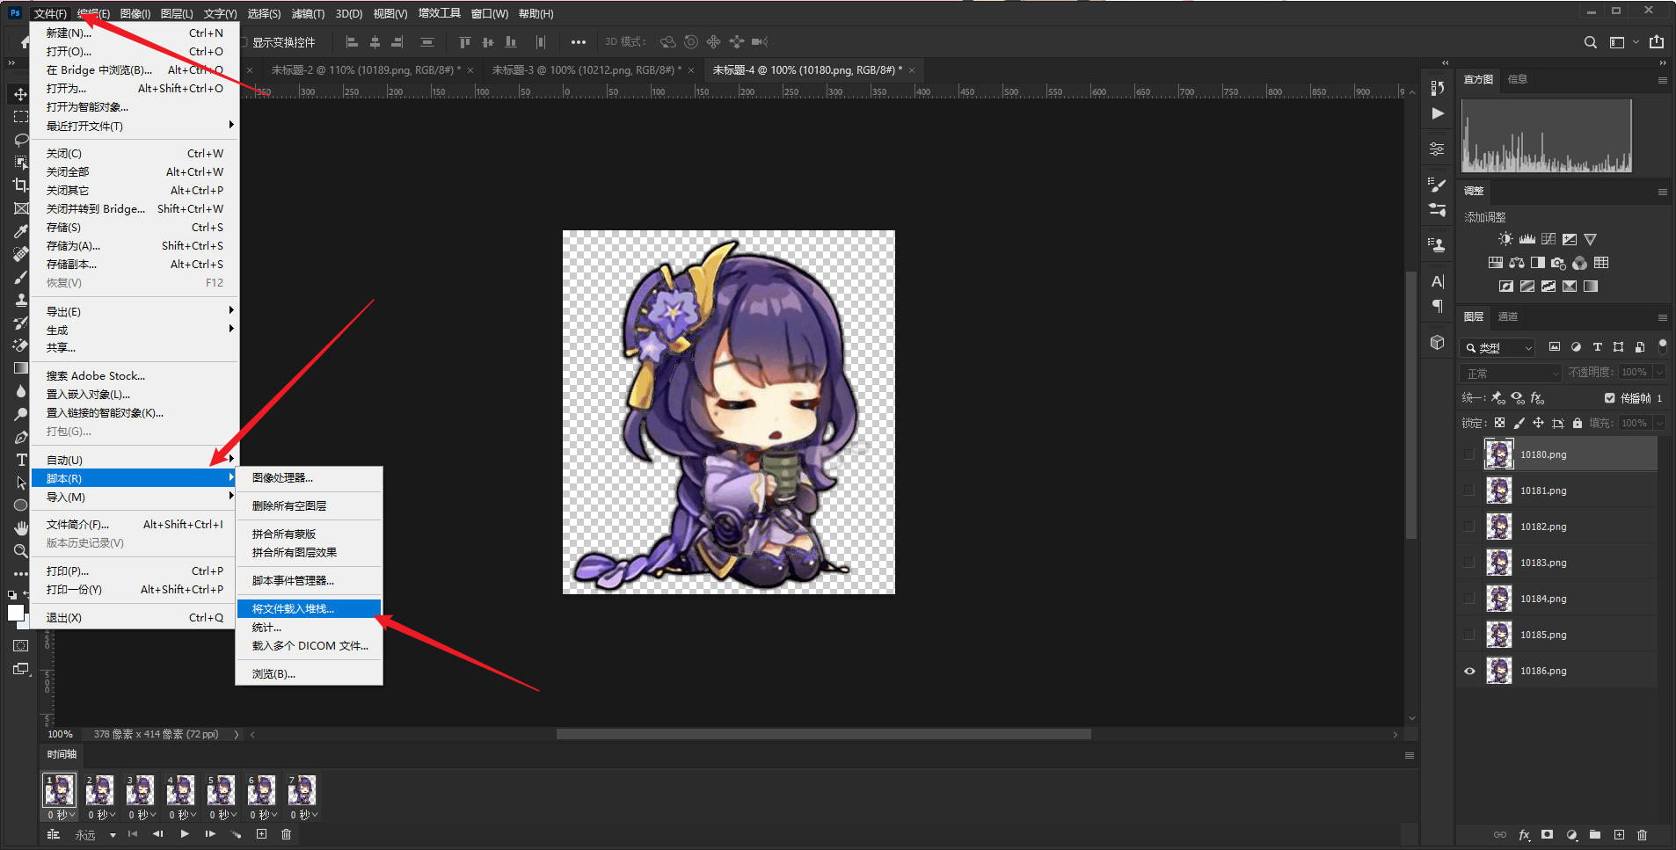Show the 10180.png layer

point(1468,454)
